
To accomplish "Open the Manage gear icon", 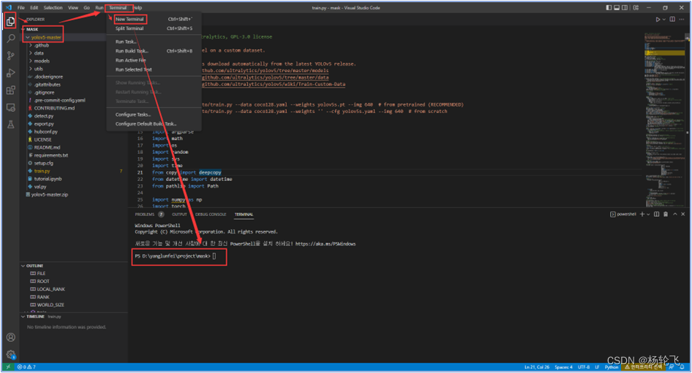I will [x=10, y=355].
